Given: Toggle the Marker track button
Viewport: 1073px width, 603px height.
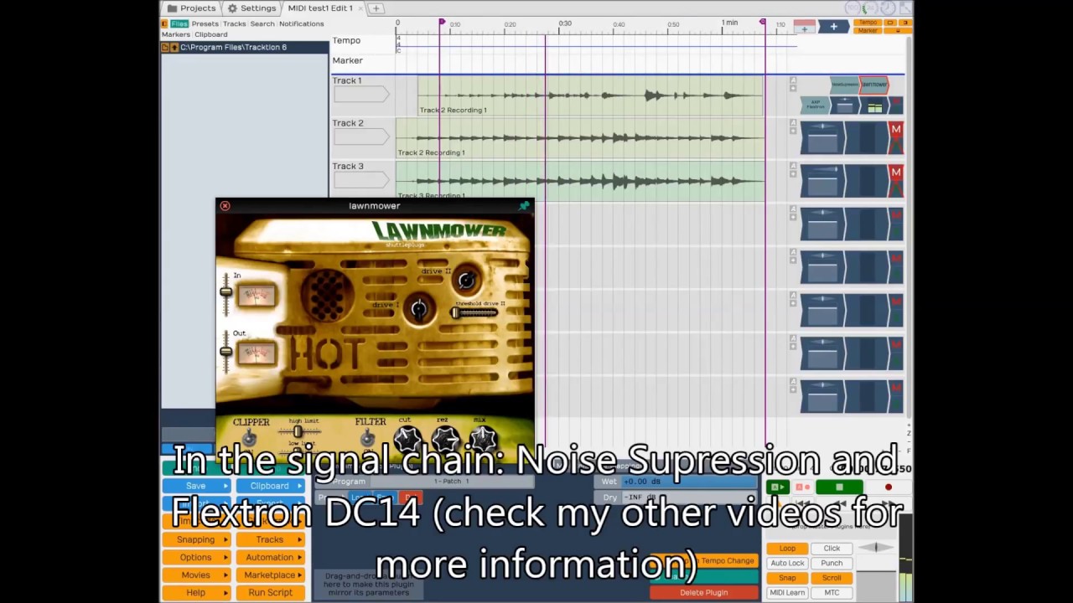Looking at the screenshot, I should coord(868,31).
